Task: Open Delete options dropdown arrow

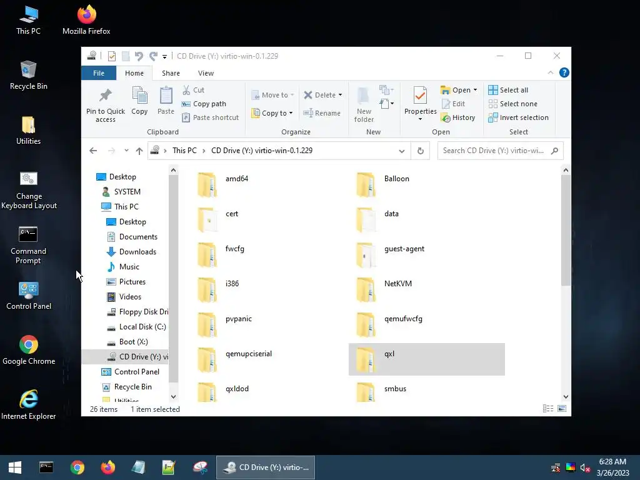Action: 340,95
